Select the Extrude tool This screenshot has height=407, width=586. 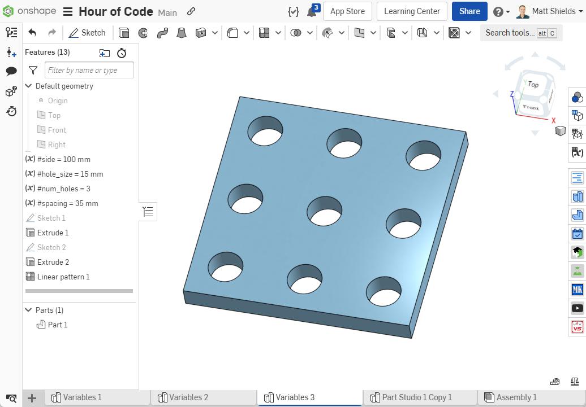(124, 33)
